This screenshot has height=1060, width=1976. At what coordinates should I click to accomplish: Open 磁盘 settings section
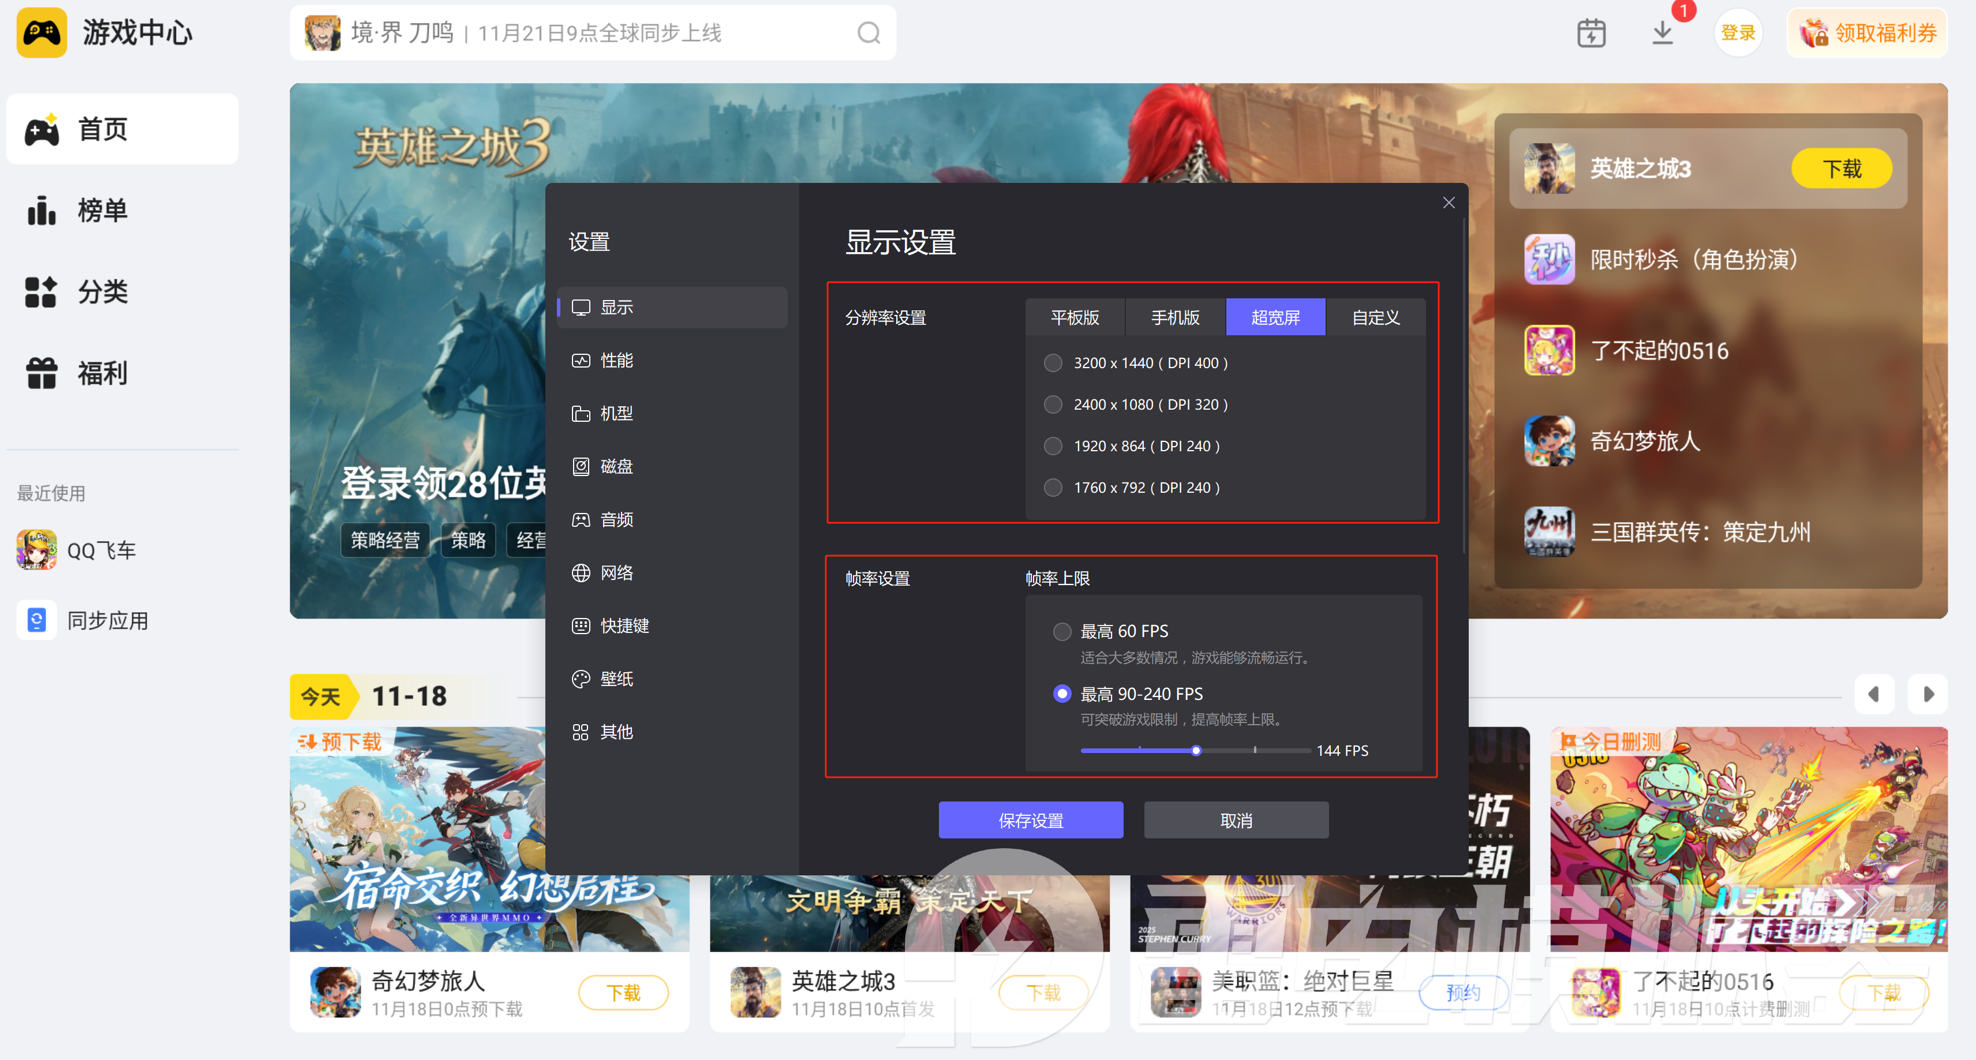click(616, 466)
